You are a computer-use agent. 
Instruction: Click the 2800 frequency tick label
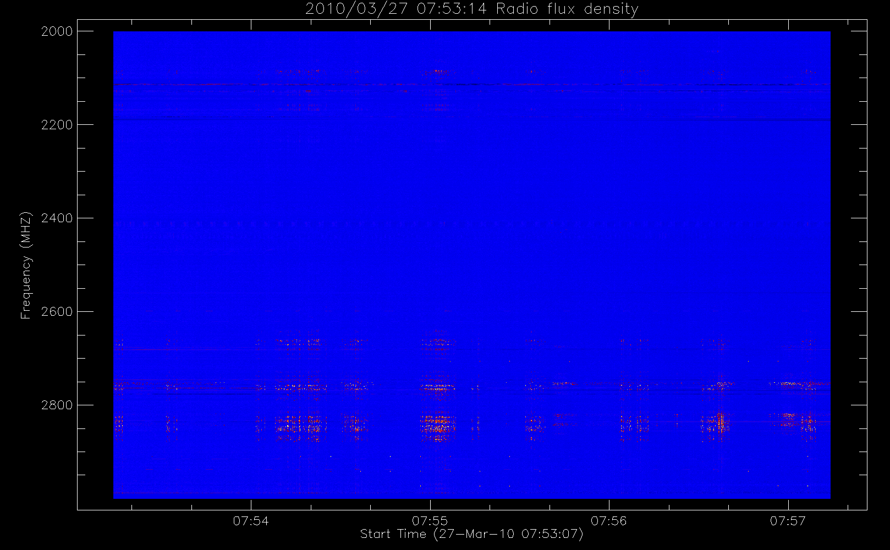click(57, 405)
